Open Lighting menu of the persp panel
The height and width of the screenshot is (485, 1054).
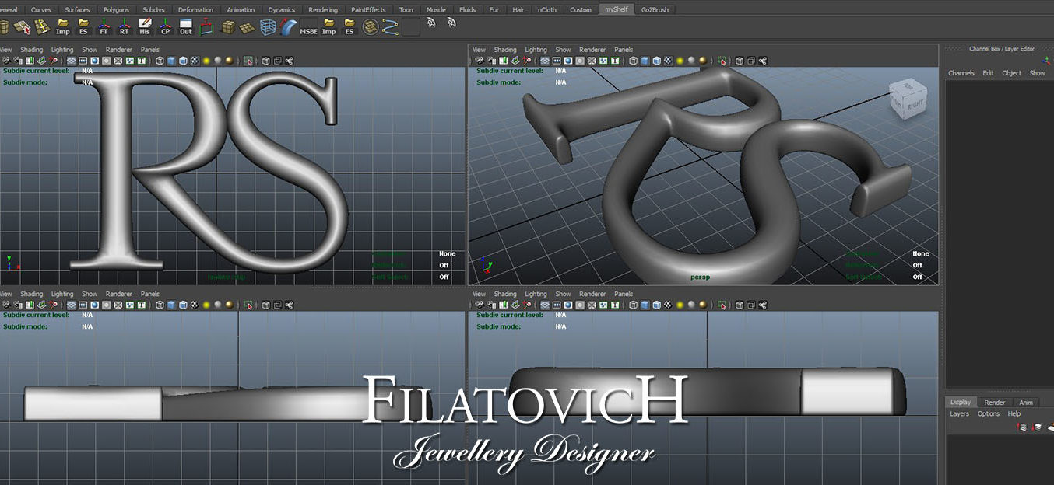point(536,50)
